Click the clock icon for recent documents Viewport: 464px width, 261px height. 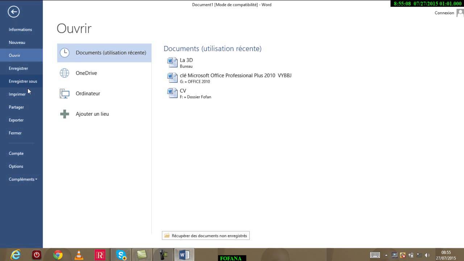[65, 53]
